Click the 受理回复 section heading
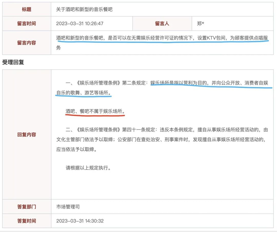 [x=13, y=62]
